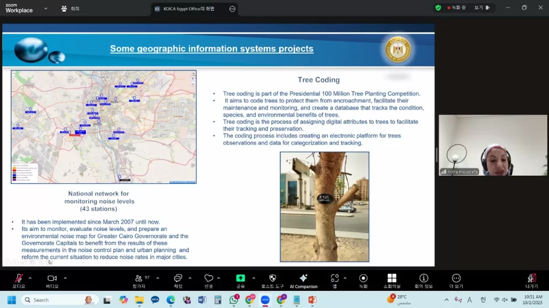Expand the Zoom Workplace dropdown chevron
This screenshot has width=549, height=308.
coord(45,9)
